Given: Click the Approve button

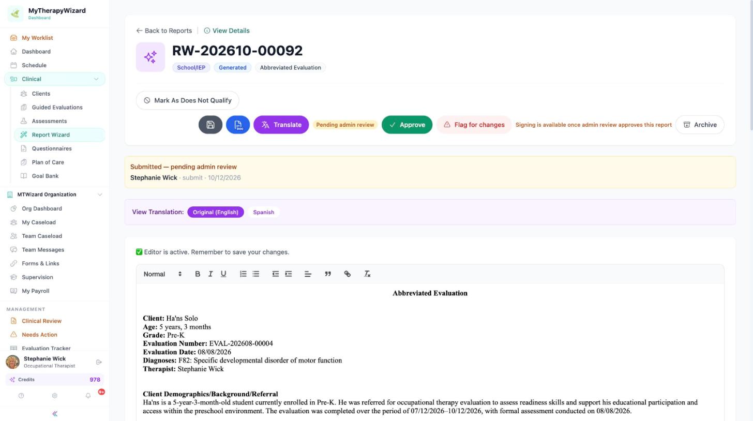Looking at the screenshot, I should point(407,125).
